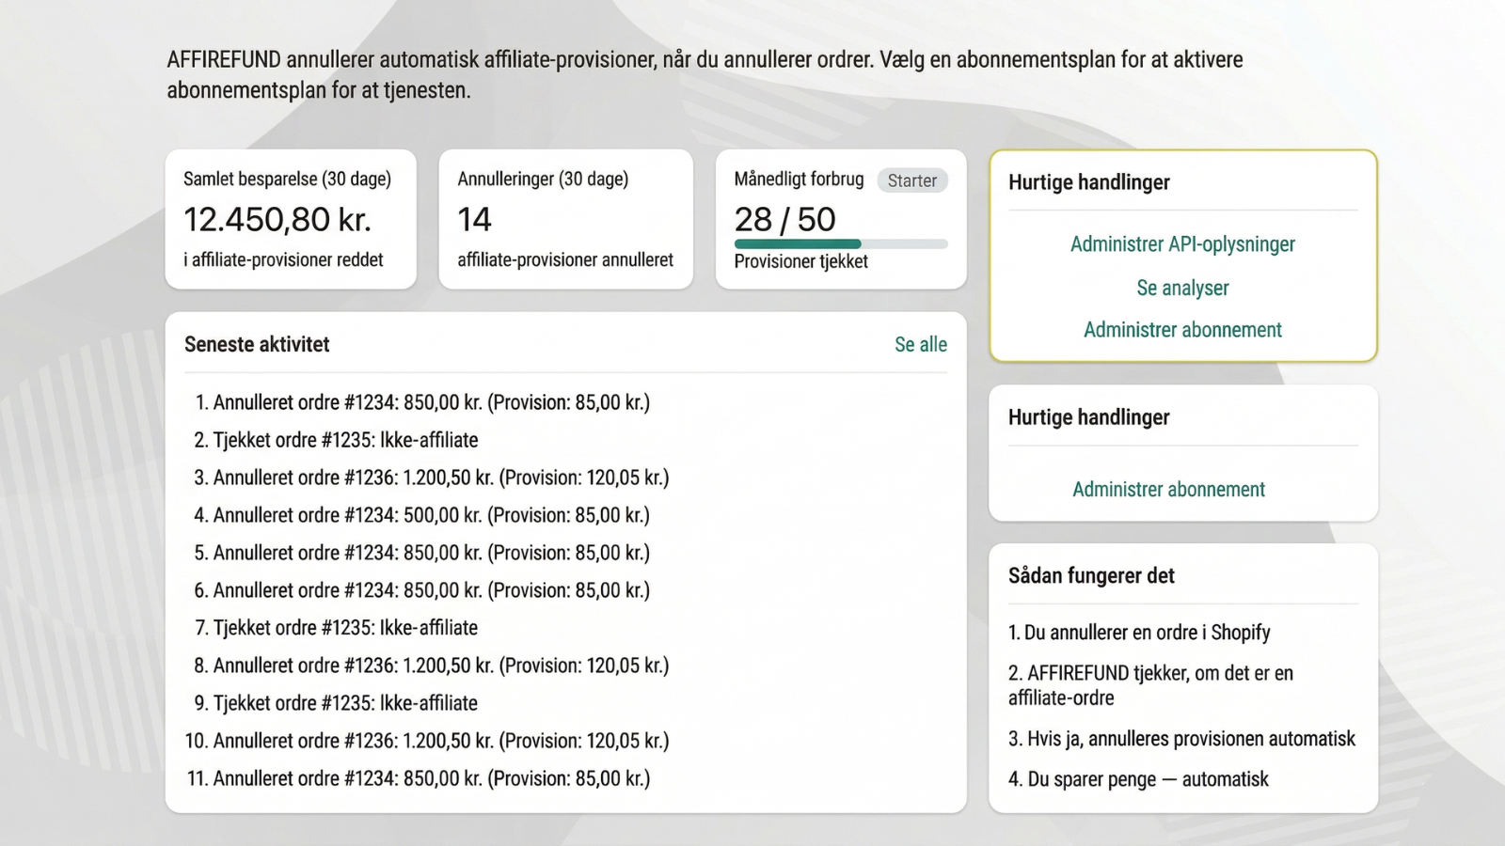Click the Se analyser link
This screenshot has width=1505, height=846.
(x=1182, y=288)
